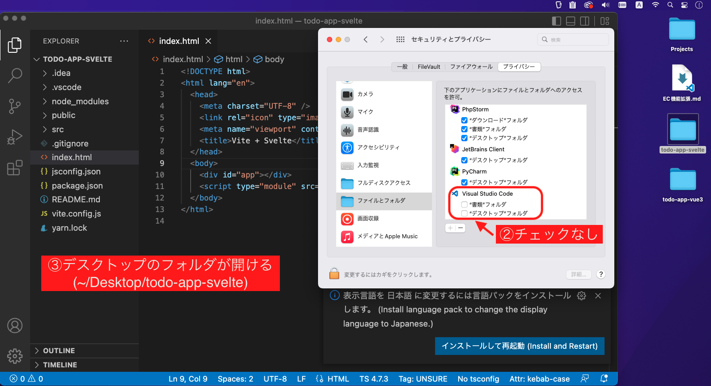Select フルディスクアクセス in privacy list
Screen dimensions: 711x386
(x=384, y=183)
